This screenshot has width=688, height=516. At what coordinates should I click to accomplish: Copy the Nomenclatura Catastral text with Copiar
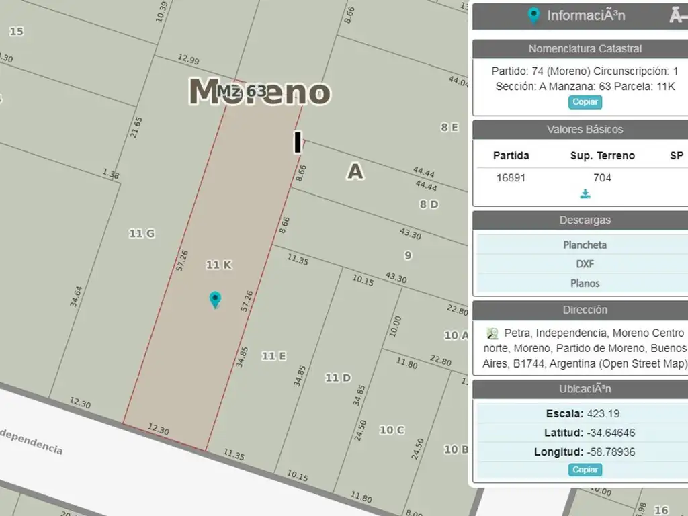pos(585,102)
